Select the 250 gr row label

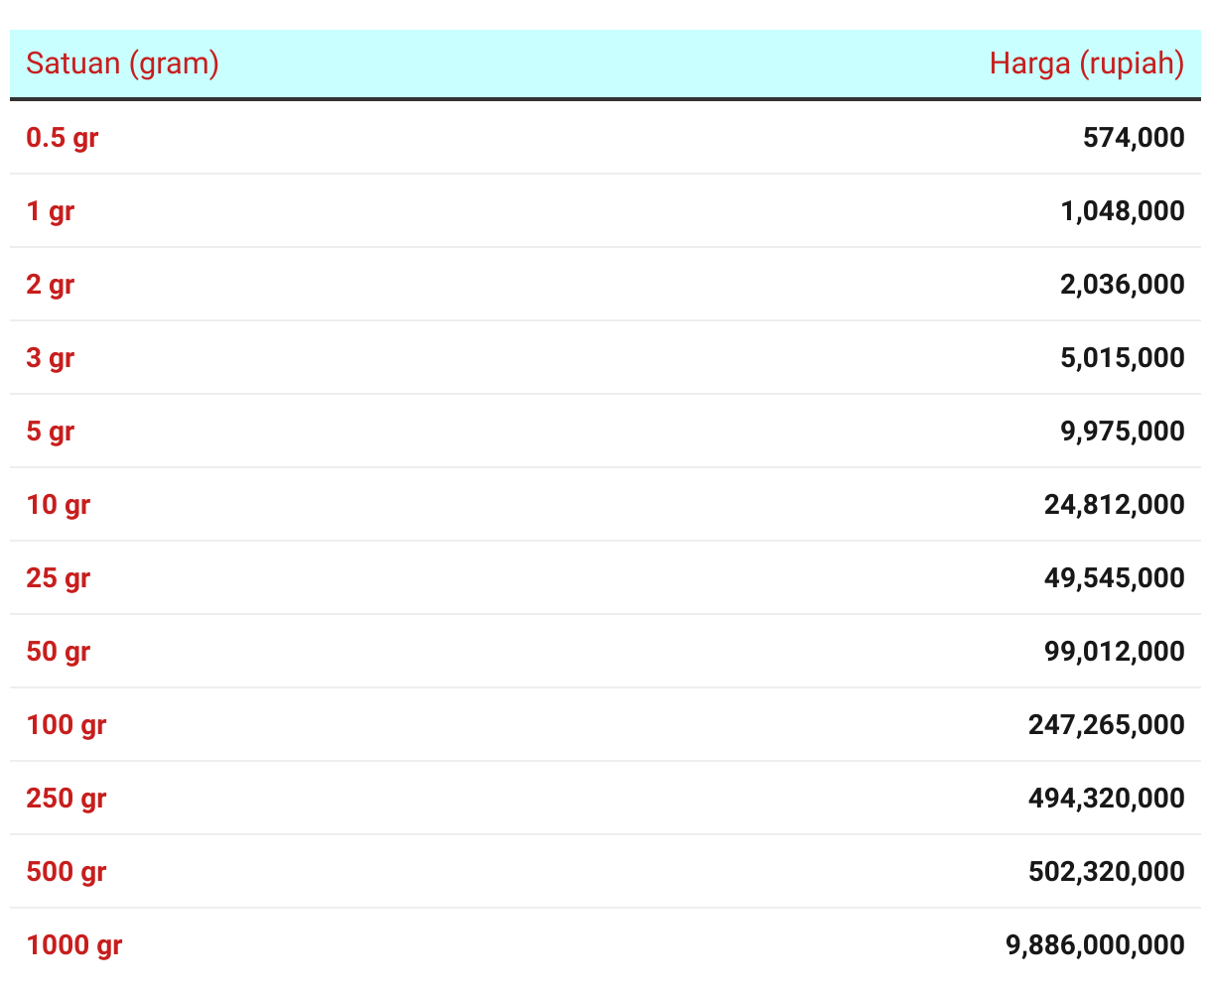(x=67, y=799)
